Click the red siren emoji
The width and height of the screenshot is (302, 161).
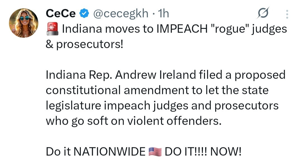point(52,29)
